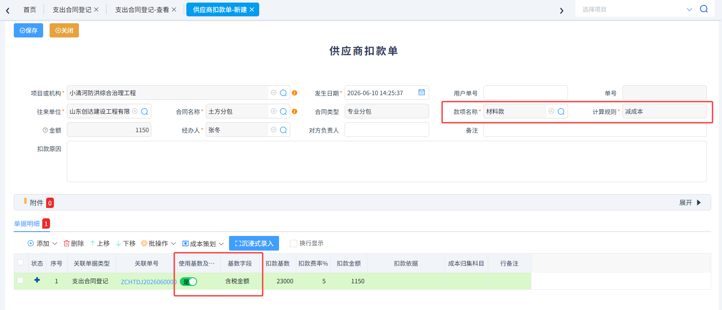Screen dimensions: 722x310
Task: Switch to the 首页 tab
Action: point(30,9)
